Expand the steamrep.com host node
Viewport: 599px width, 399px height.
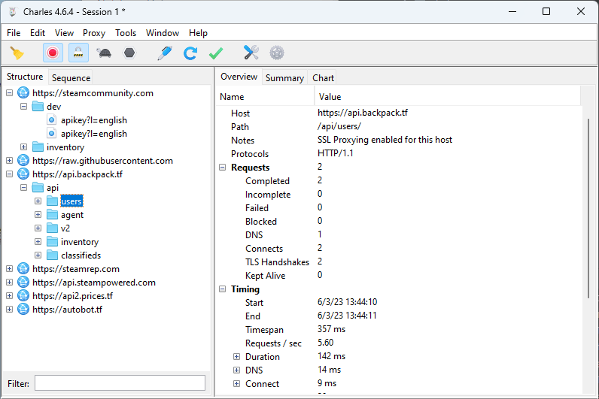point(10,268)
